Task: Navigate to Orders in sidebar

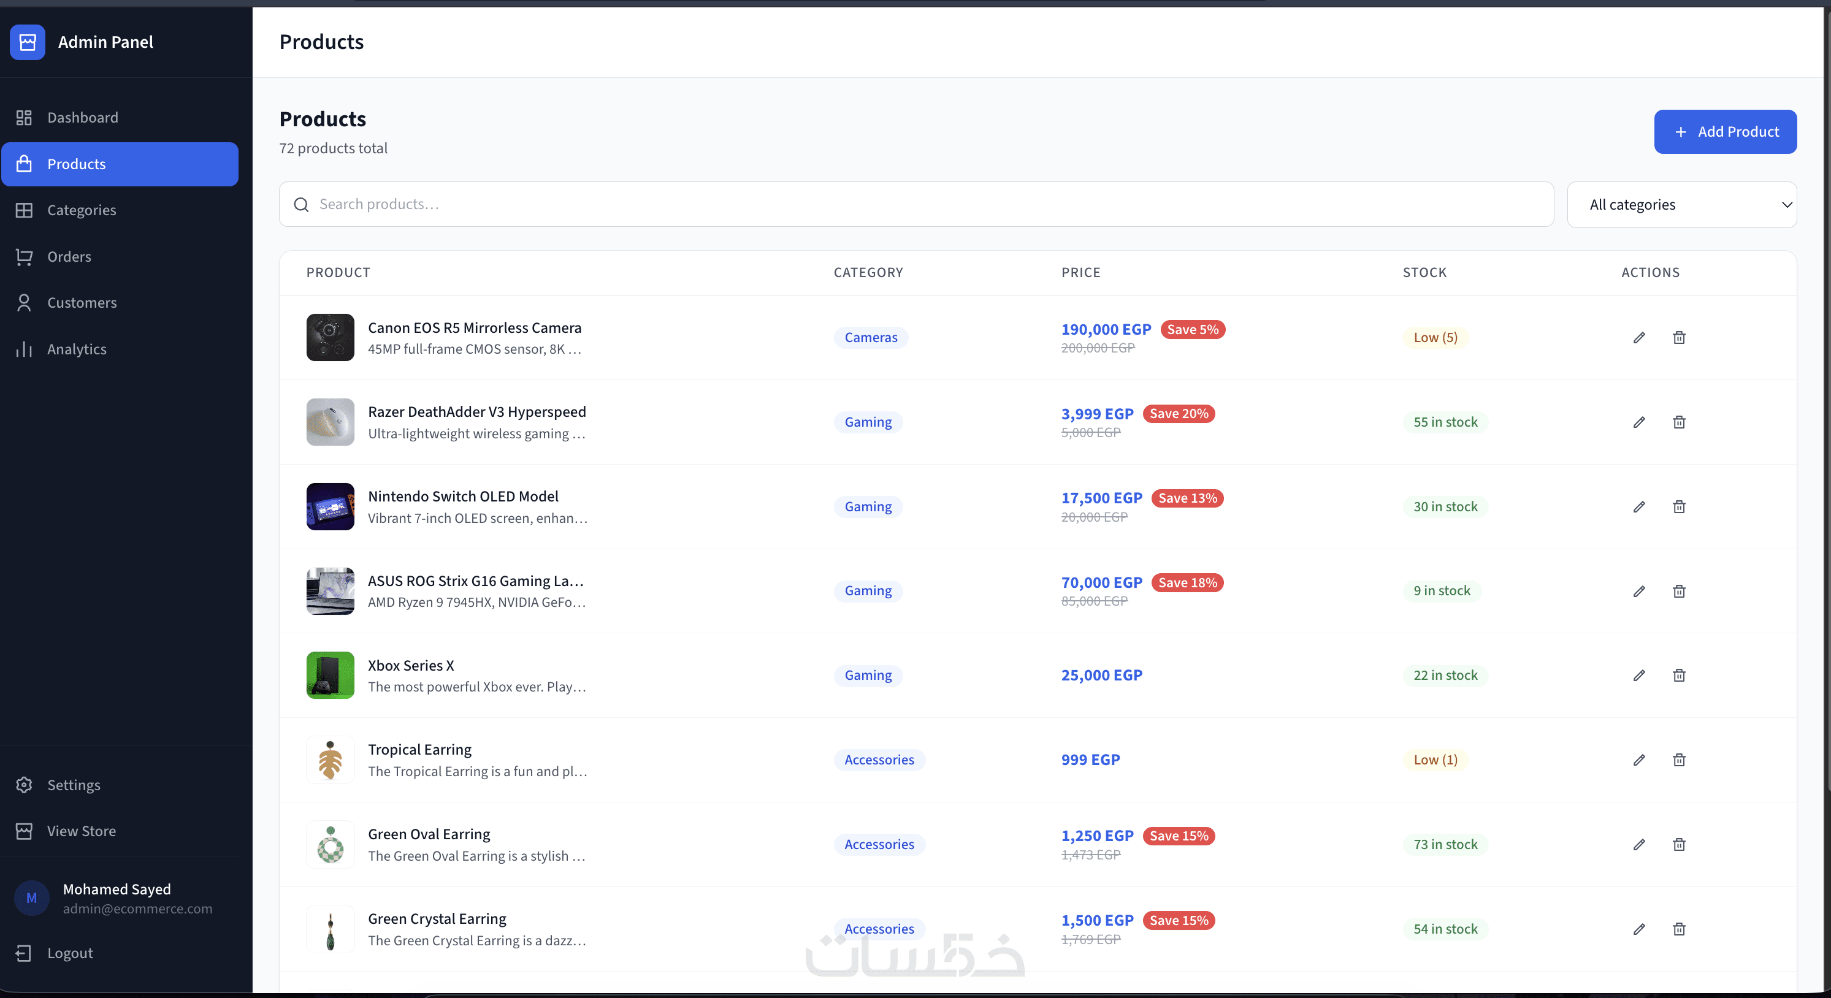Action: (x=120, y=257)
